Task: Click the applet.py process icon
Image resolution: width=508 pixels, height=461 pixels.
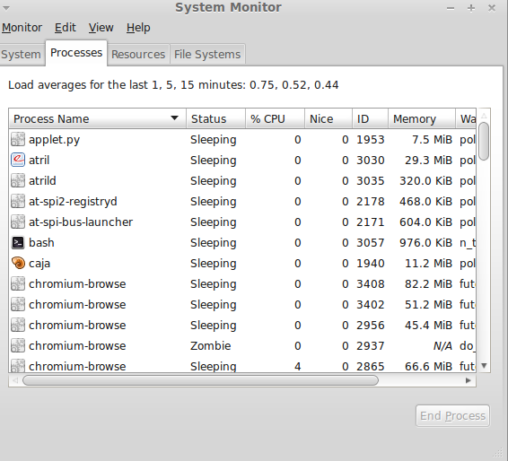Action: point(18,139)
